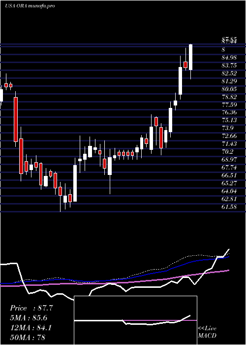Select the 82.52 price axis label
The image size is (246, 345).
click(229, 73)
